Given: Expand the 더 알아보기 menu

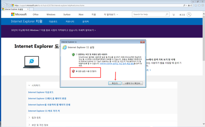Looking at the screenshot, I should point(111,14).
